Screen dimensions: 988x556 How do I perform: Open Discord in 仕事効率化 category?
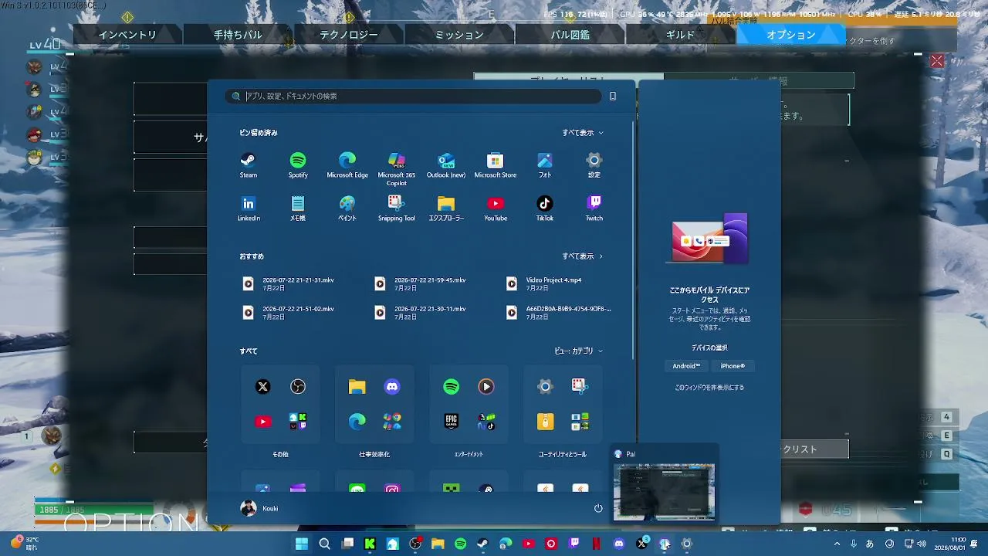392,387
